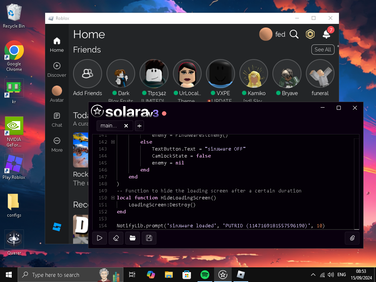
Task: Open Roblox notifications bell
Action: pyautogui.click(x=326, y=34)
